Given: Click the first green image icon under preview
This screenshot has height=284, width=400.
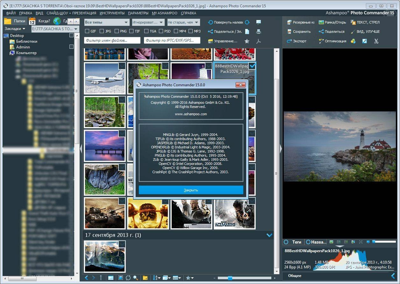Looking at the screenshot, I should click(331, 242).
